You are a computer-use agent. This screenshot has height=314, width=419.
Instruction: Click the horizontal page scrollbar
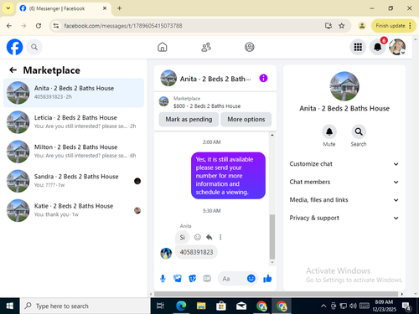(x=276, y=294)
